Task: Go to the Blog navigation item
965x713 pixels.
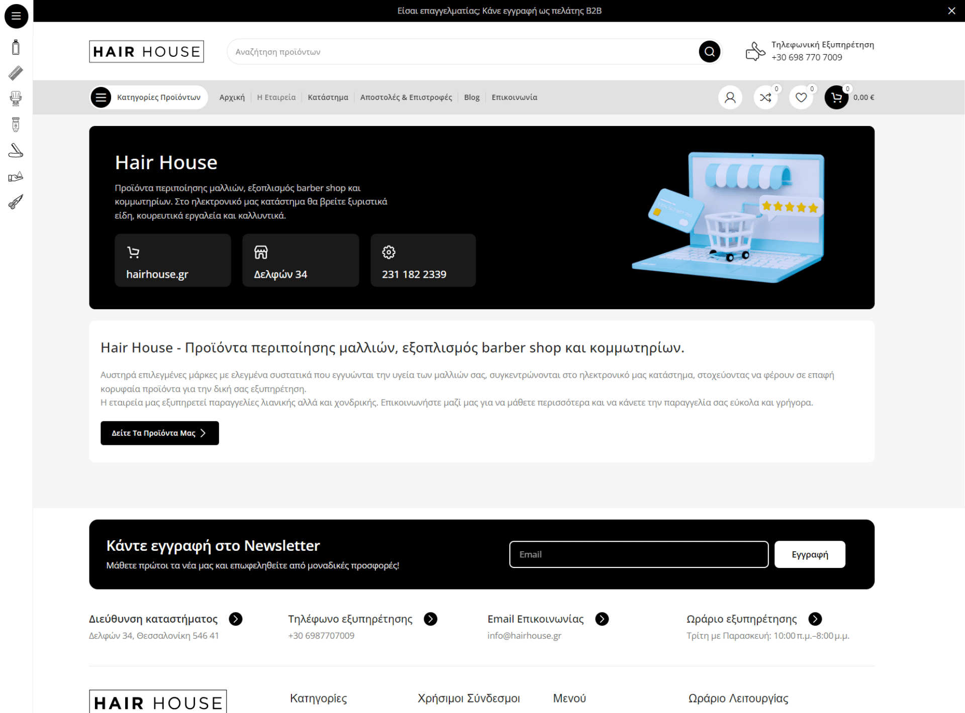Action: pyautogui.click(x=471, y=97)
